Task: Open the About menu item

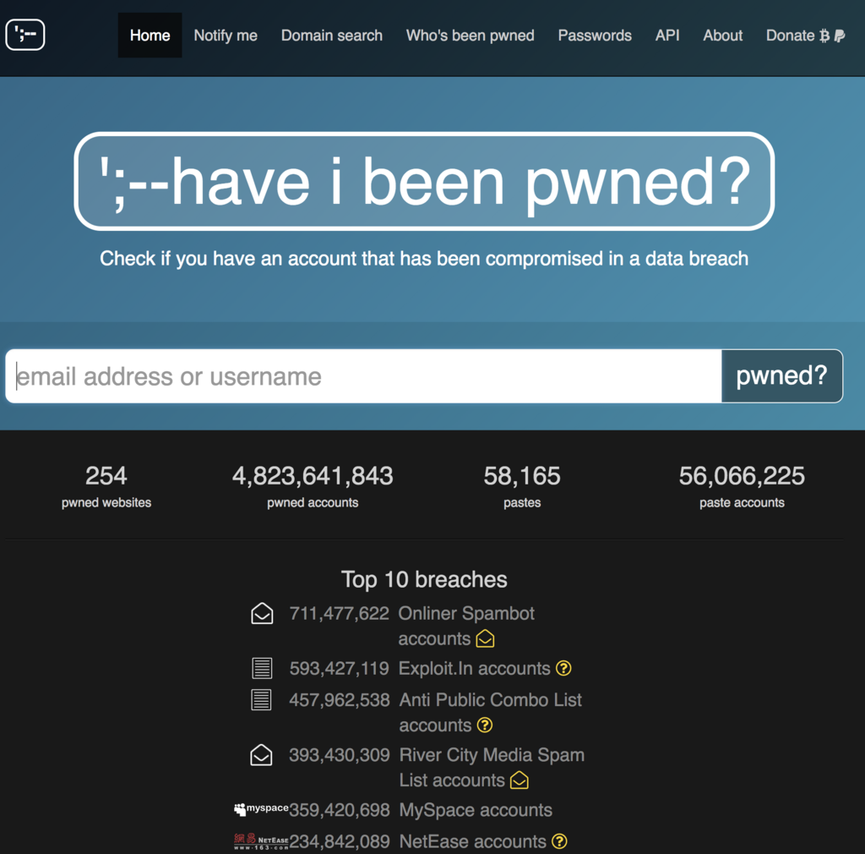Action: pyautogui.click(x=723, y=36)
